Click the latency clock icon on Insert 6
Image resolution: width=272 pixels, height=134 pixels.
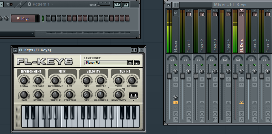[255, 114]
